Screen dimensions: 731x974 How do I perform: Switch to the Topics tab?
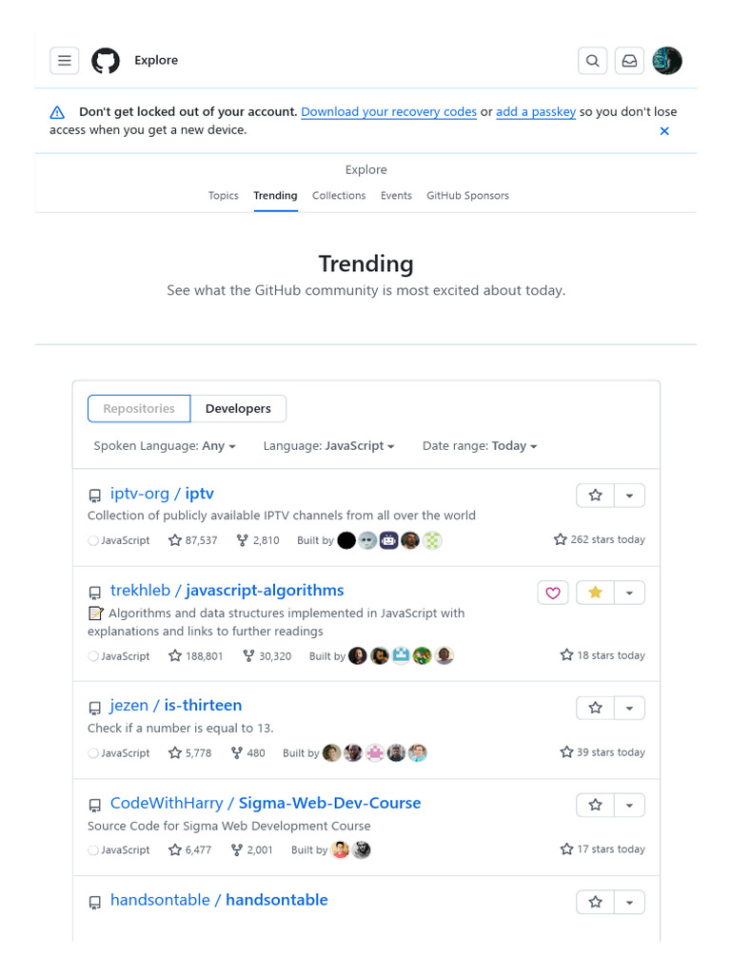224,196
